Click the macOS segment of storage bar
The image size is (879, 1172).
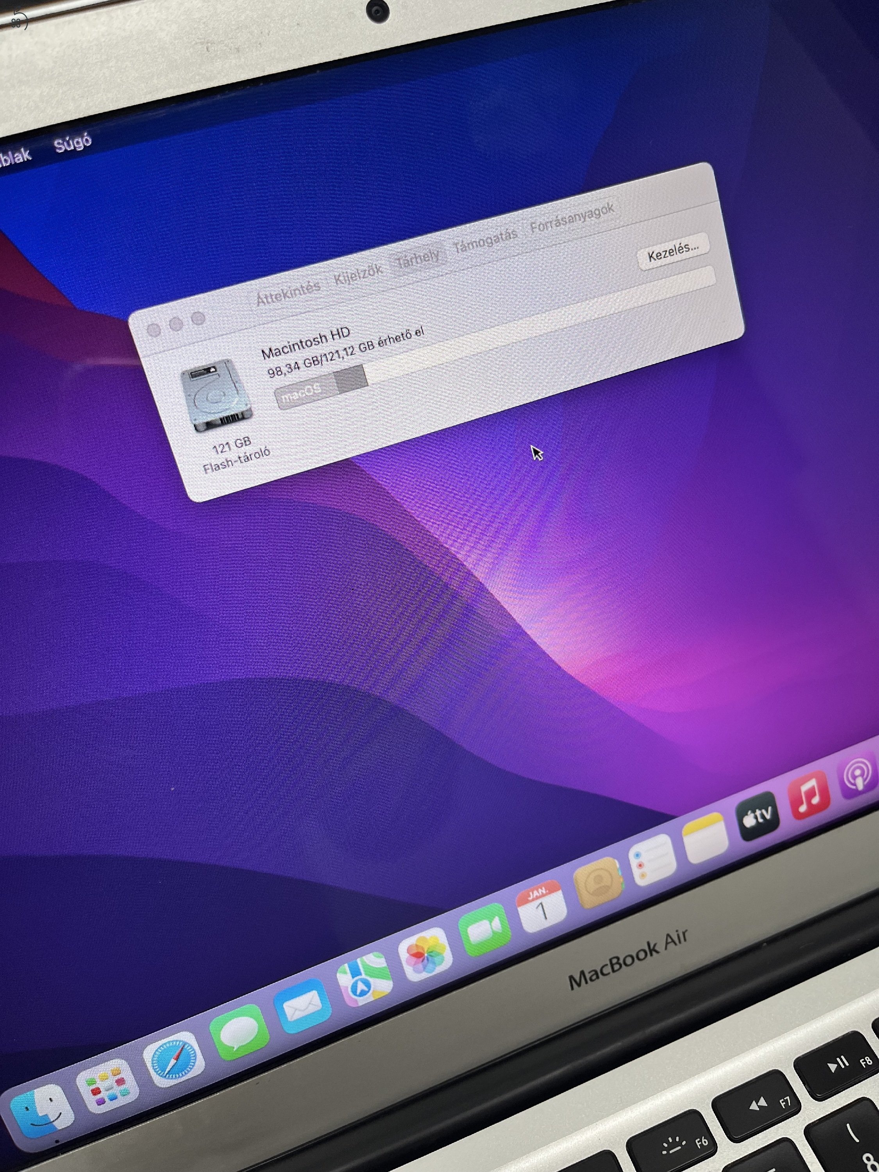coord(306,393)
